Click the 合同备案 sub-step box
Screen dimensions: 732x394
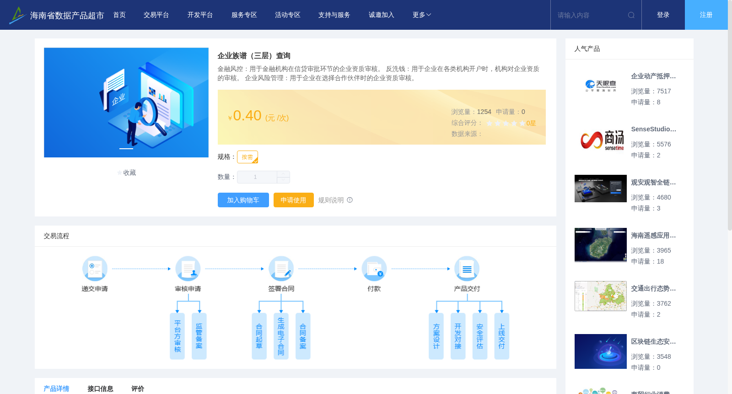303,336
